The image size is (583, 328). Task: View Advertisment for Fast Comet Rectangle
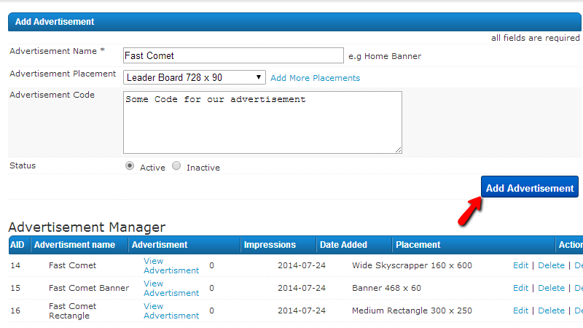point(171,311)
